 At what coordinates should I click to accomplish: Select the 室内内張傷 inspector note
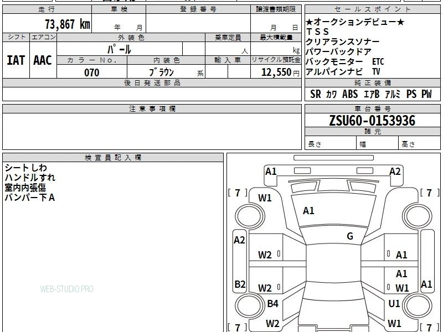pyautogui.click(x=25, y=188)
